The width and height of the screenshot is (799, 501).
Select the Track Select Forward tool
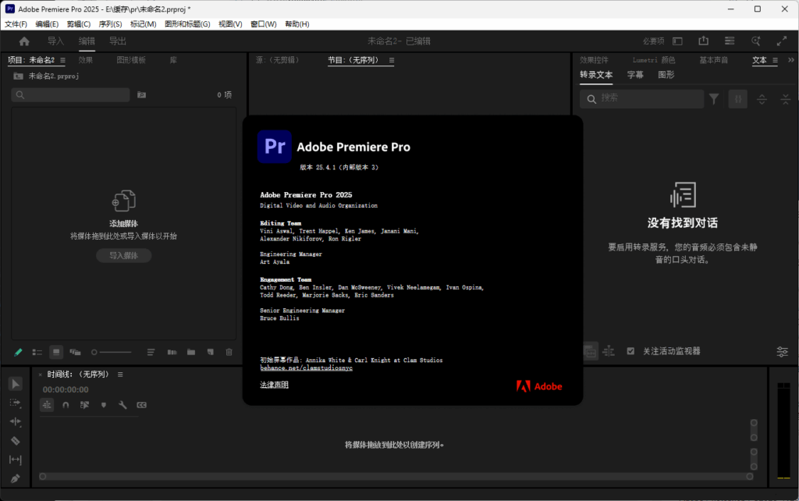click(x=15, y=402)
